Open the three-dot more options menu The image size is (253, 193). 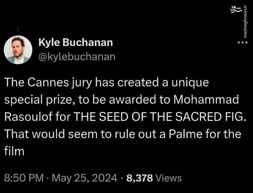point(242,43)
